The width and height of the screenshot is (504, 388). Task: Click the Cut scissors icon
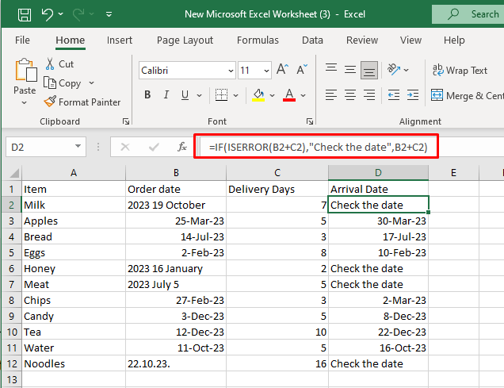(50, 63)
